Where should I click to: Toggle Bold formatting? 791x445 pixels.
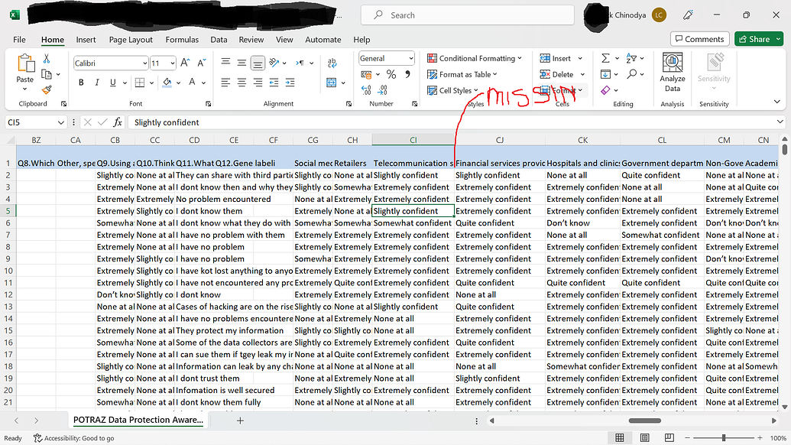[80, 82]
